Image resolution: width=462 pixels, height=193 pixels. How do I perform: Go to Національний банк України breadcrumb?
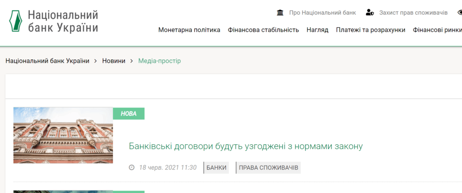pos(47,61)
